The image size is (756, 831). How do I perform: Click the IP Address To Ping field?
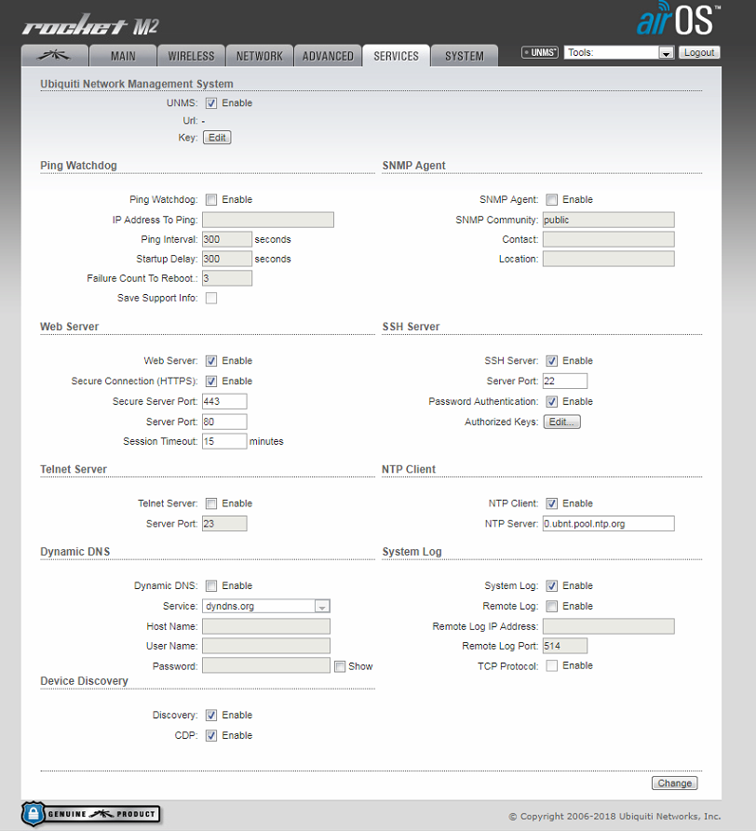pos(268,220)
